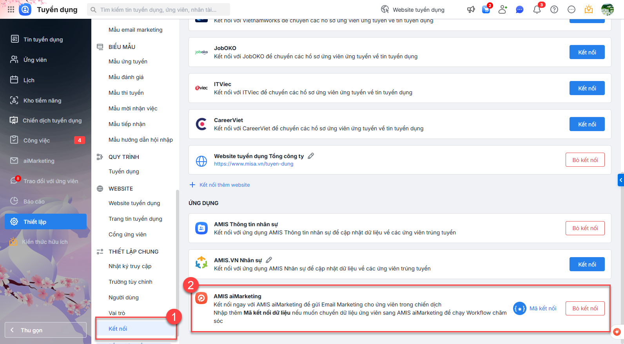
Task: Select Mẫu tiếp nhận template
Action: 127,124
